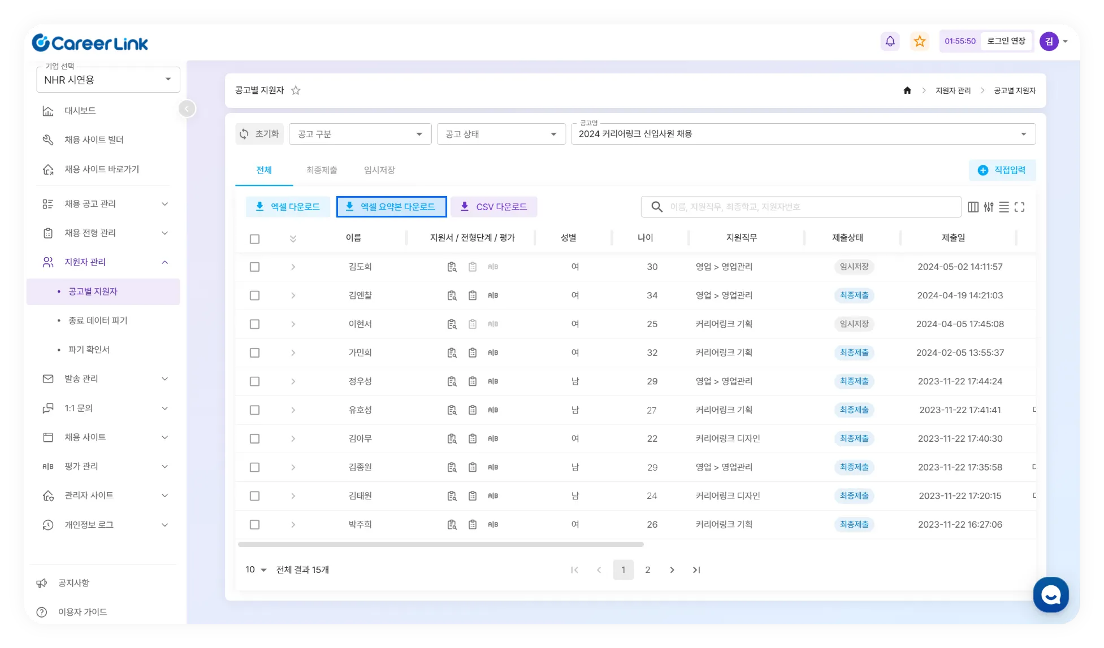The width and height of the screenshot is (1104, 648).
Task: Switch to the 최종제출 tab
Action: point(322,170)
